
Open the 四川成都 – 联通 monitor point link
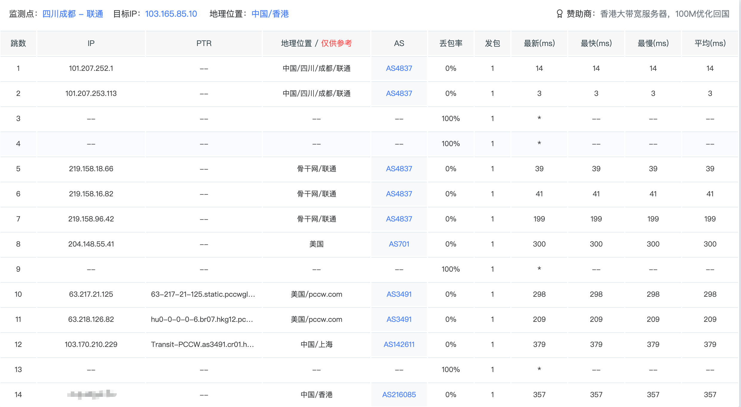pyautogui.click(x=73, y=14)
